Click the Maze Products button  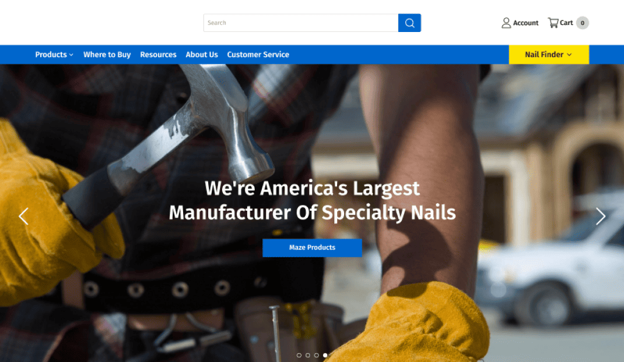312,247
